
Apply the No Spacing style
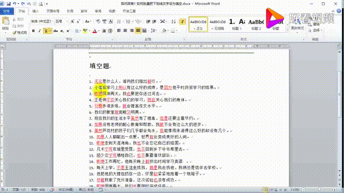click(217, 24)
